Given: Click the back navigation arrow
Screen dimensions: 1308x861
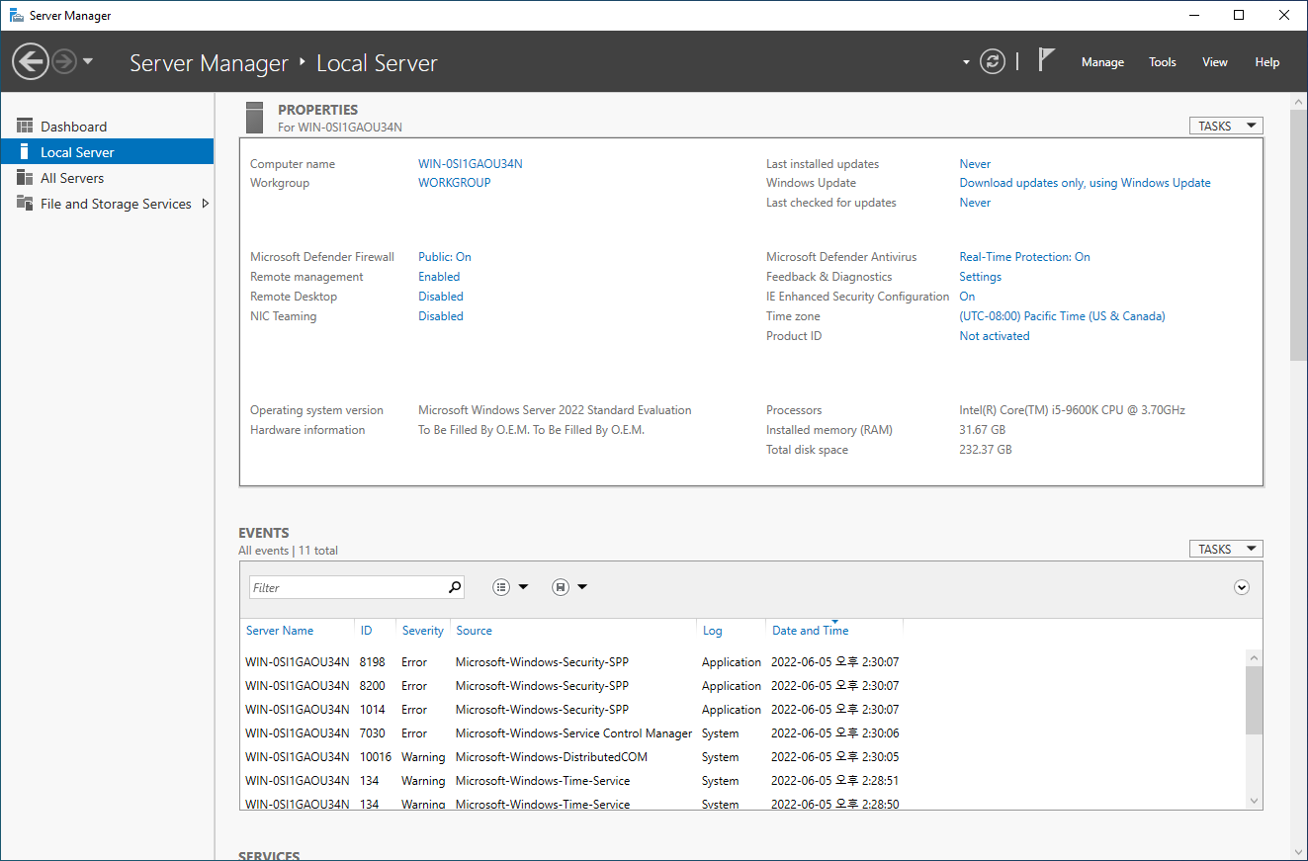Looking at the screenshot, I should [x=31, y=62].
